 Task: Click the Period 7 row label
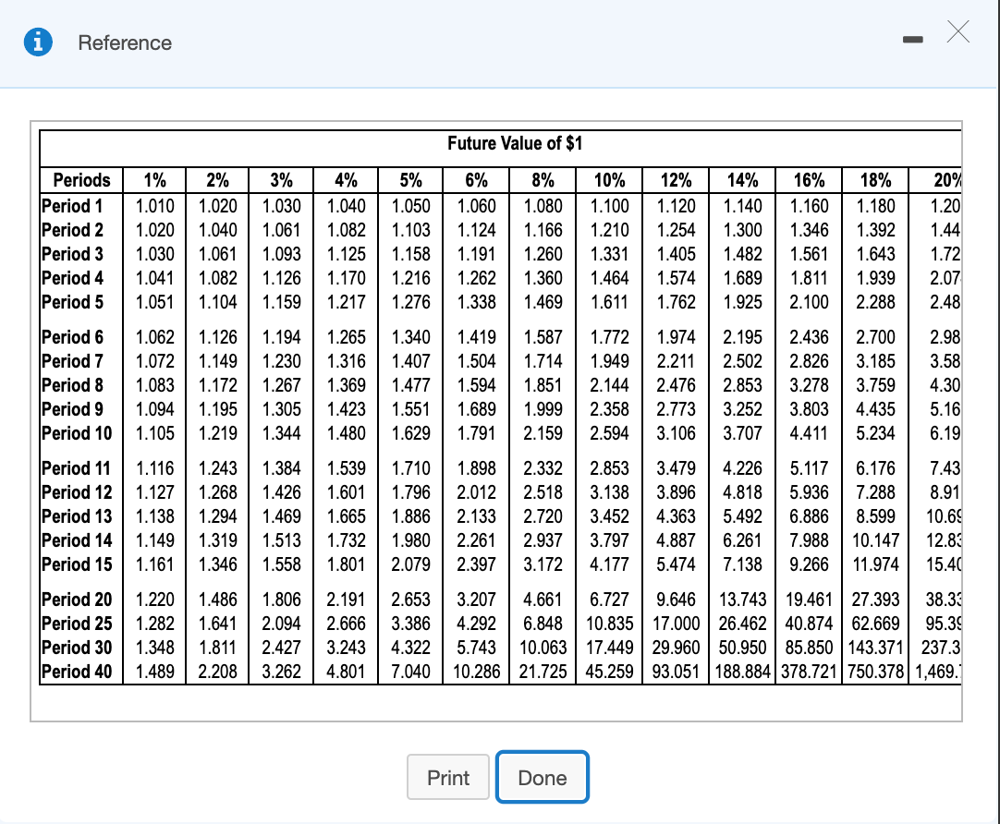[72, 361]
